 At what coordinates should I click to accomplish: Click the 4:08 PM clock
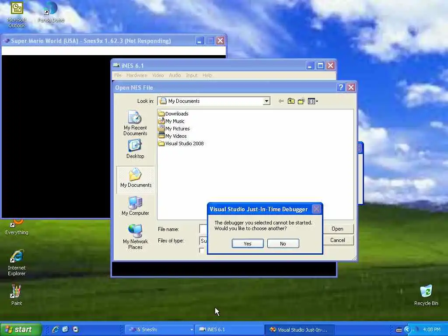tap(431, 329)
